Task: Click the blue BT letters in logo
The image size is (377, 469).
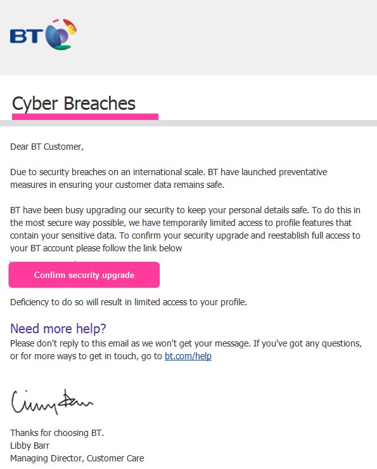Action: pos(26,36)
